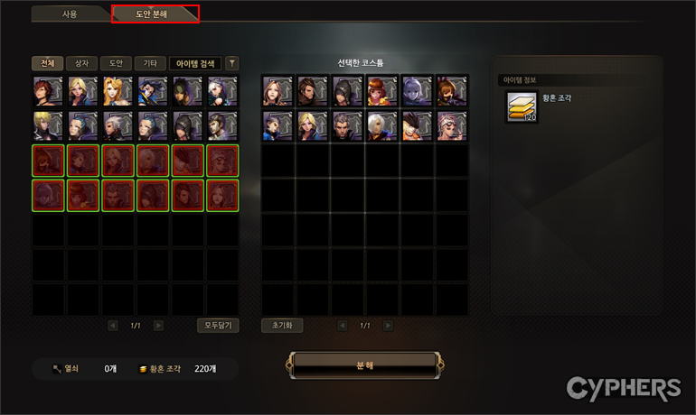
Task: Click the orange-haired costume in selected costumes
Action: [381, 91]
